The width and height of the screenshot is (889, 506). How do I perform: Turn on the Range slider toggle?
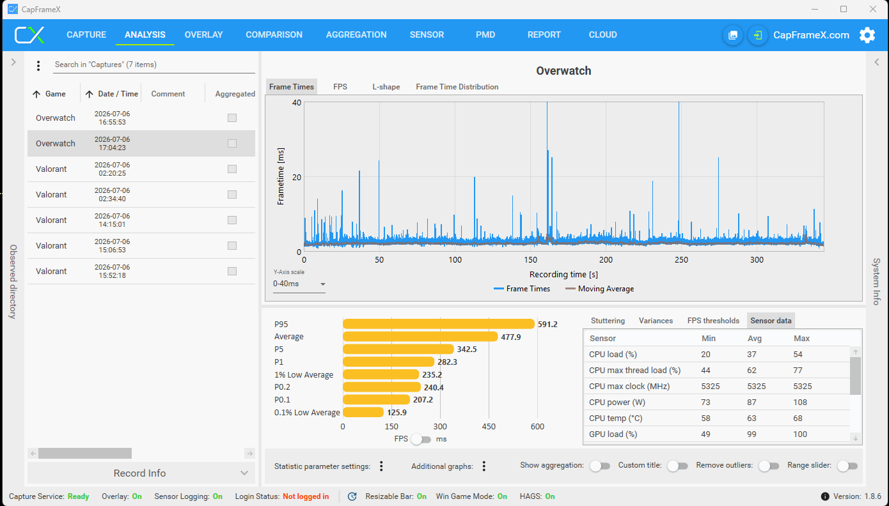[x=846, y=466]
